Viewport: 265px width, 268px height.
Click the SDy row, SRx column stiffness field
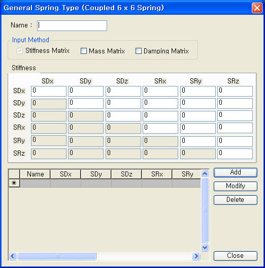(160, 103)
